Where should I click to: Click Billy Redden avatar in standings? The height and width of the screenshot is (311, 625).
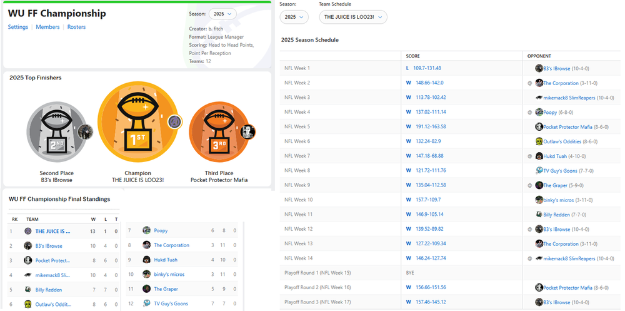tap(27, 290)
